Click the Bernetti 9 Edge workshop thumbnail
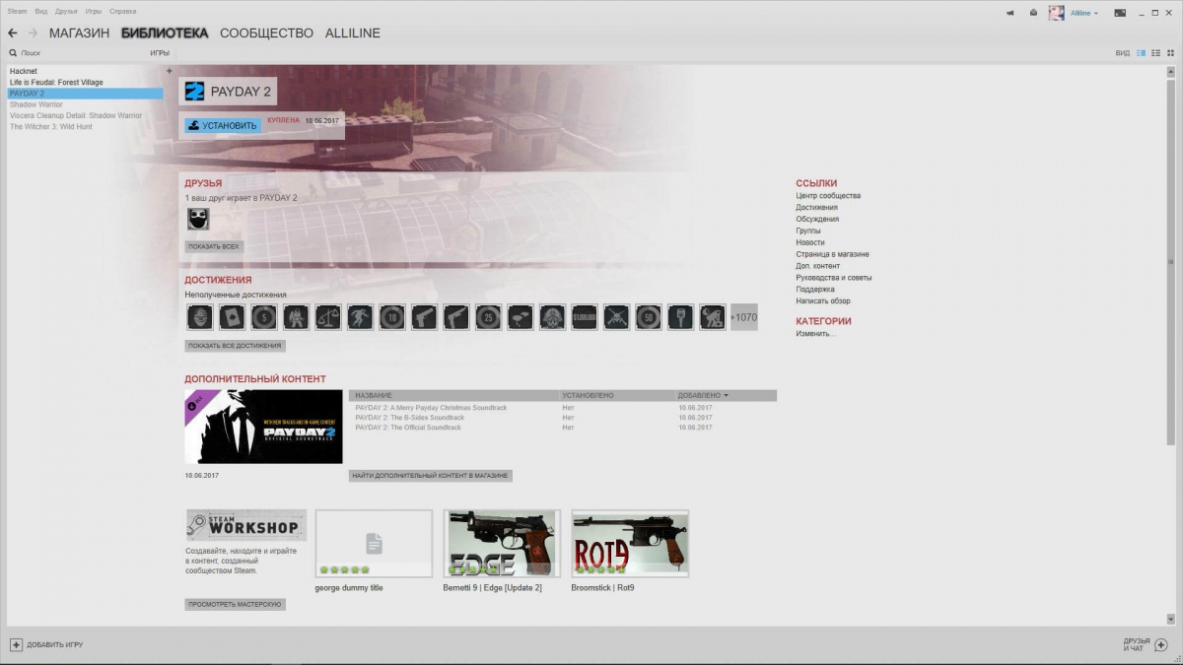The height and width of the screenshot is (665, 1183). coord(502,543)
